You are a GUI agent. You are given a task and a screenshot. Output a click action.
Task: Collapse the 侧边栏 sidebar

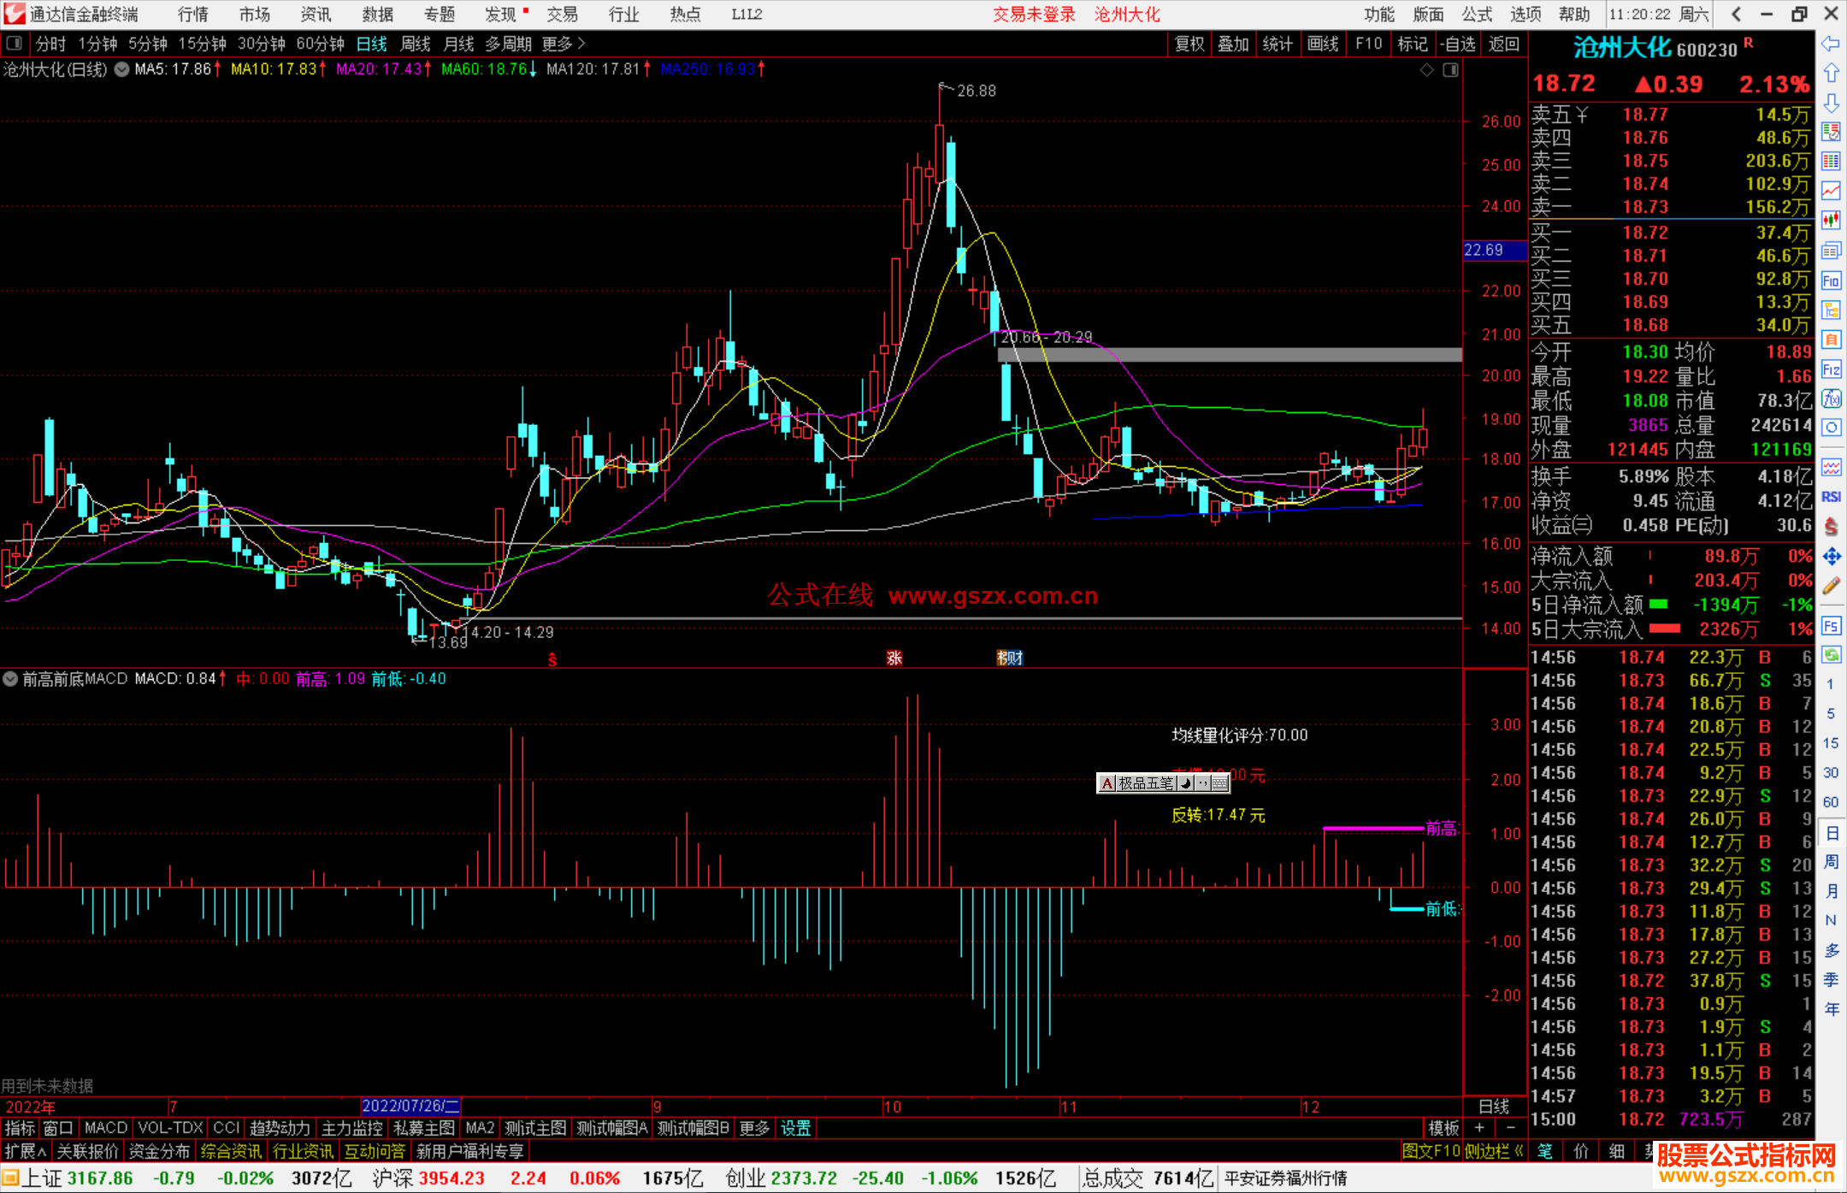1494,1151
